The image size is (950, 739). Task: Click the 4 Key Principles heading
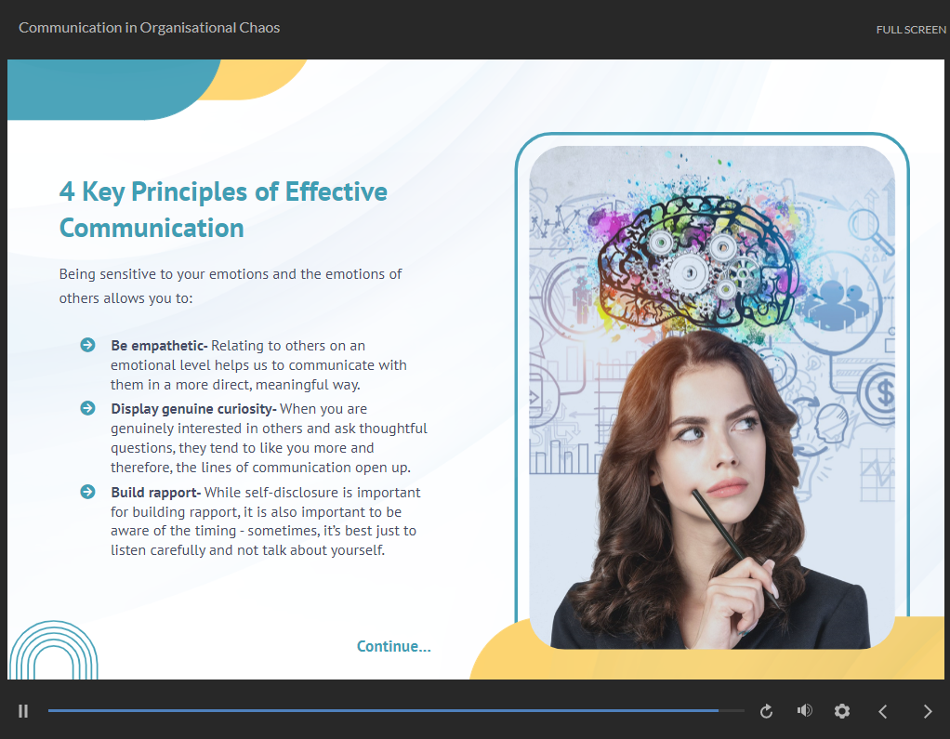coord(223,209)
